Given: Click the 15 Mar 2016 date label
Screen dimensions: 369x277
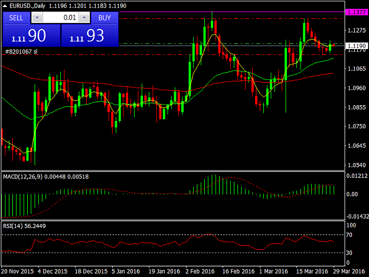Looking at the screenshot, I should [x=312, y=271].
